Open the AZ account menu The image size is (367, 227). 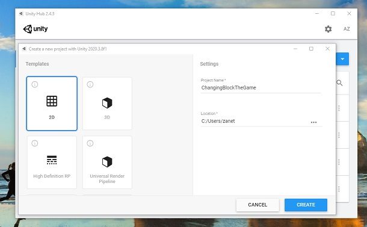point(347,29)
